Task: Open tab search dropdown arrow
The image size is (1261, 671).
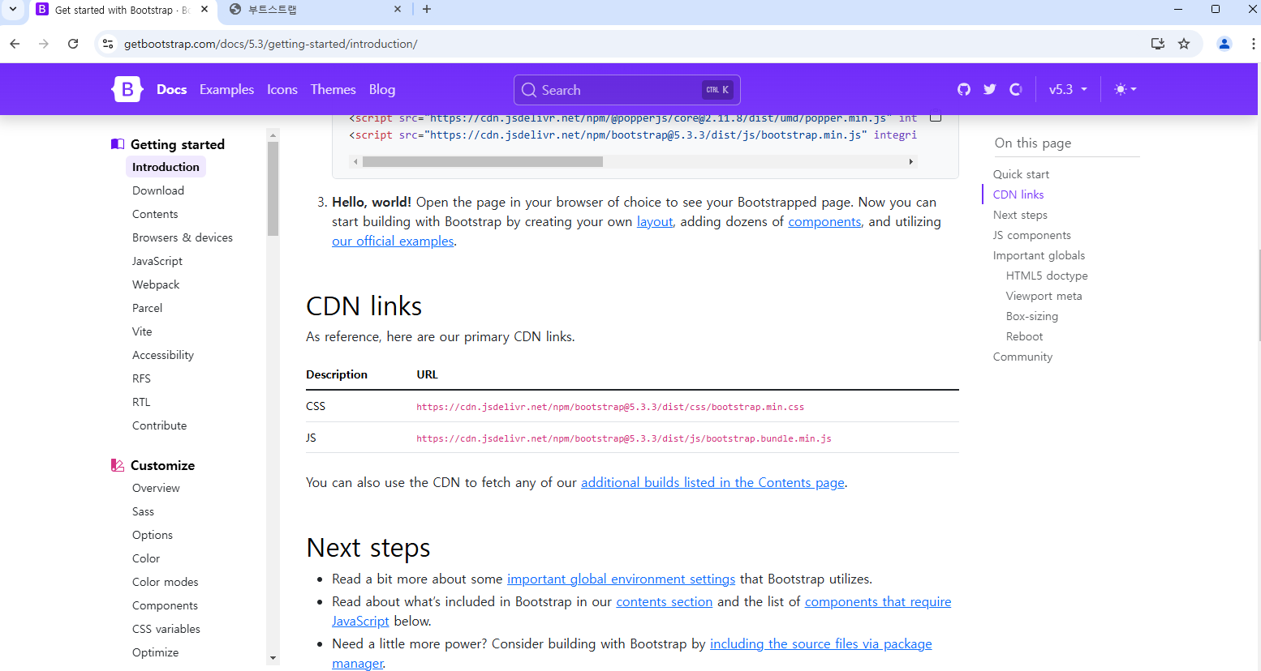Action: tap(13, 9)
